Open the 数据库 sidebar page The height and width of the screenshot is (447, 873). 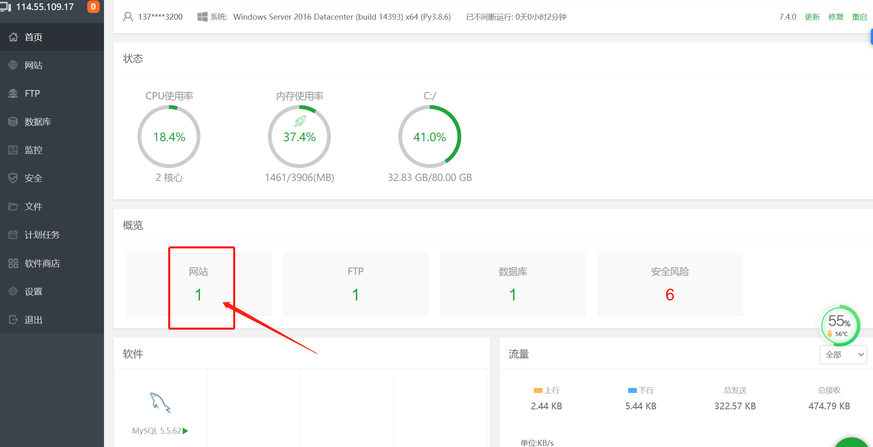(52, 121)
